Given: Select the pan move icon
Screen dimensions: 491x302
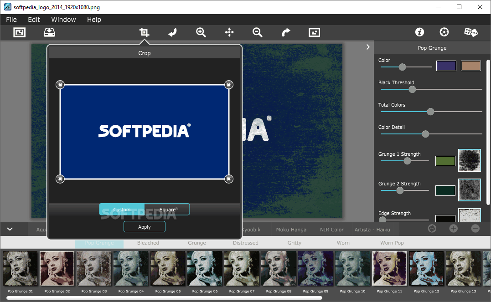Looking at the screenshot, I should pos(229,32).
